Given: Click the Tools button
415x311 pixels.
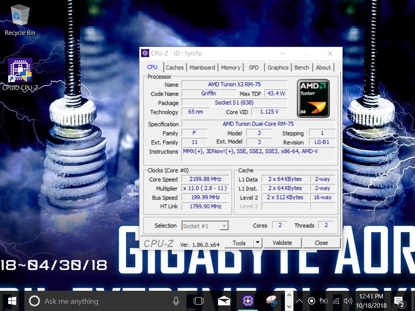Looking at the screenshot, I should tap(239, 243).
